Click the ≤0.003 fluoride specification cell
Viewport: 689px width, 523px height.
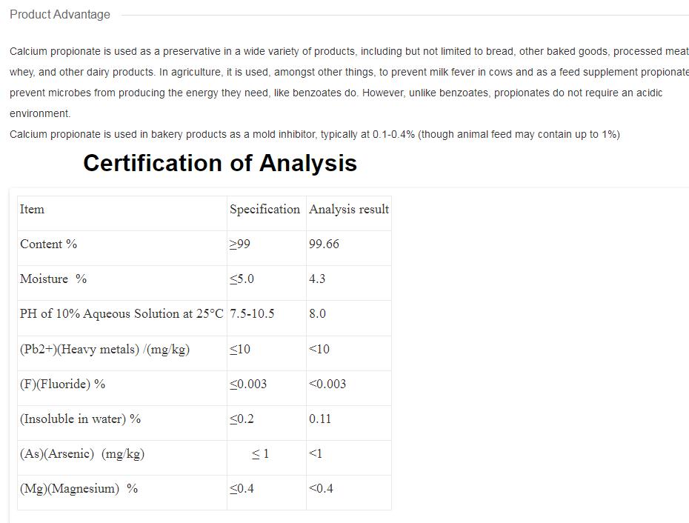point(248,384)
